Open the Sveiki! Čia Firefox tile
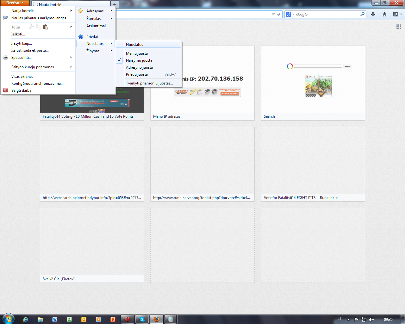This screenshot has width=405, height=324. pyautogui.click(x=92, y=245)
